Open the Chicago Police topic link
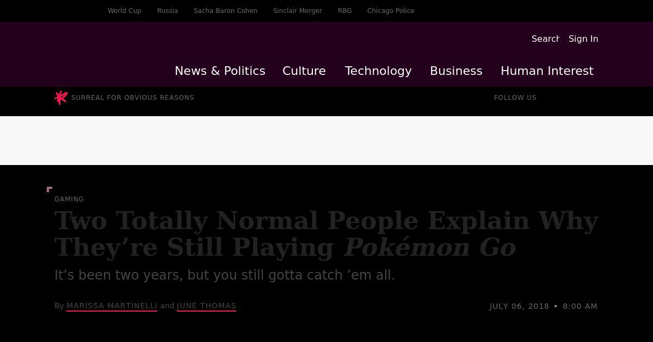The width and height of the screenshot is (653, 342). [x=391, y=11]
